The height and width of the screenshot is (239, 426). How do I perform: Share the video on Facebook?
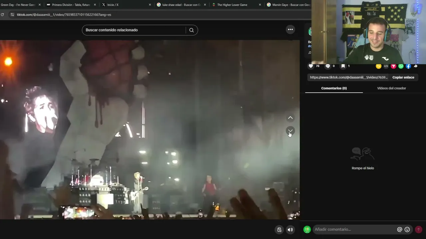click(x=408, y=66)
